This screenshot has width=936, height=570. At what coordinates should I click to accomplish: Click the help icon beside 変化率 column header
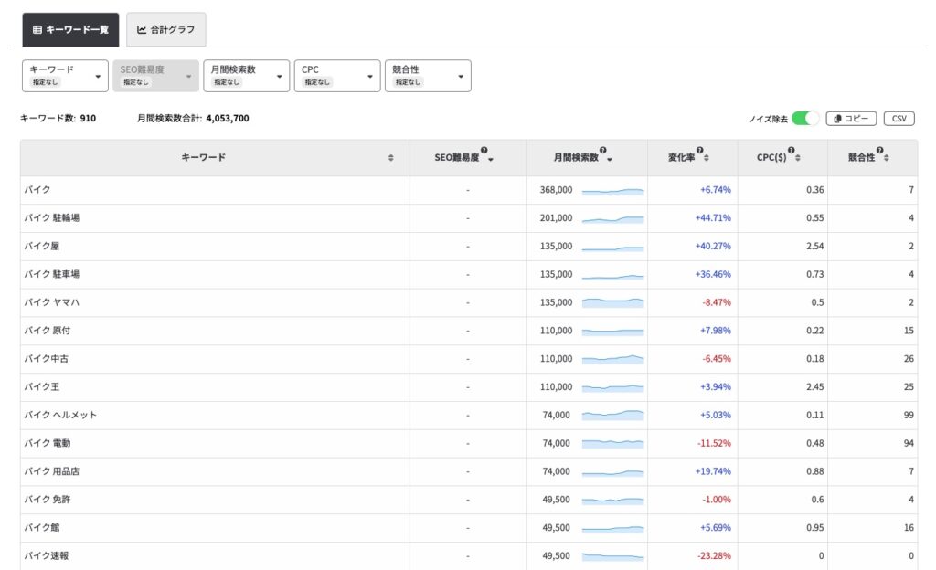(699, 151)
